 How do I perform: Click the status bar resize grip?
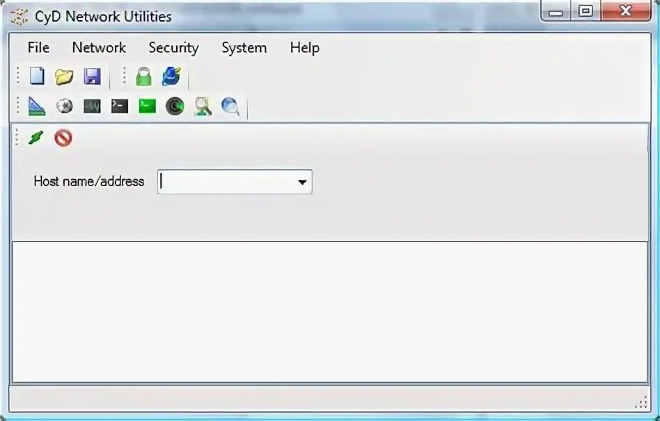(641, 402)
